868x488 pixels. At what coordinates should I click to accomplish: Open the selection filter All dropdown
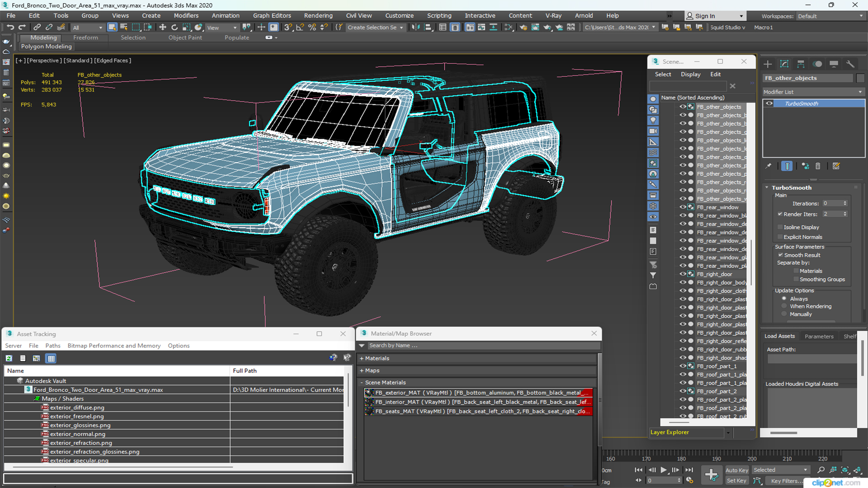click(88, 28)
